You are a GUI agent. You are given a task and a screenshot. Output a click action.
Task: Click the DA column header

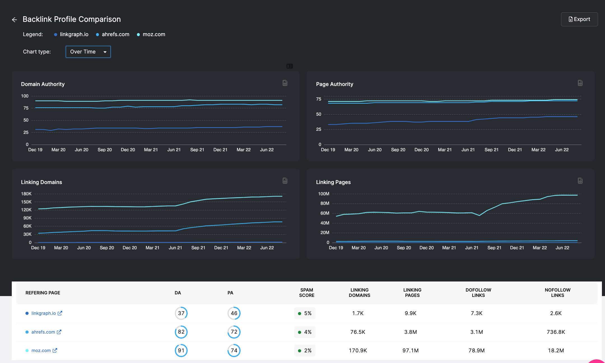tap(178, 293)
